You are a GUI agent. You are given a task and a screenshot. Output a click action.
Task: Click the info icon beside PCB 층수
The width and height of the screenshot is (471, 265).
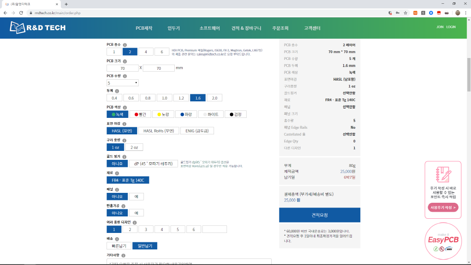click(x=125, y=45)
